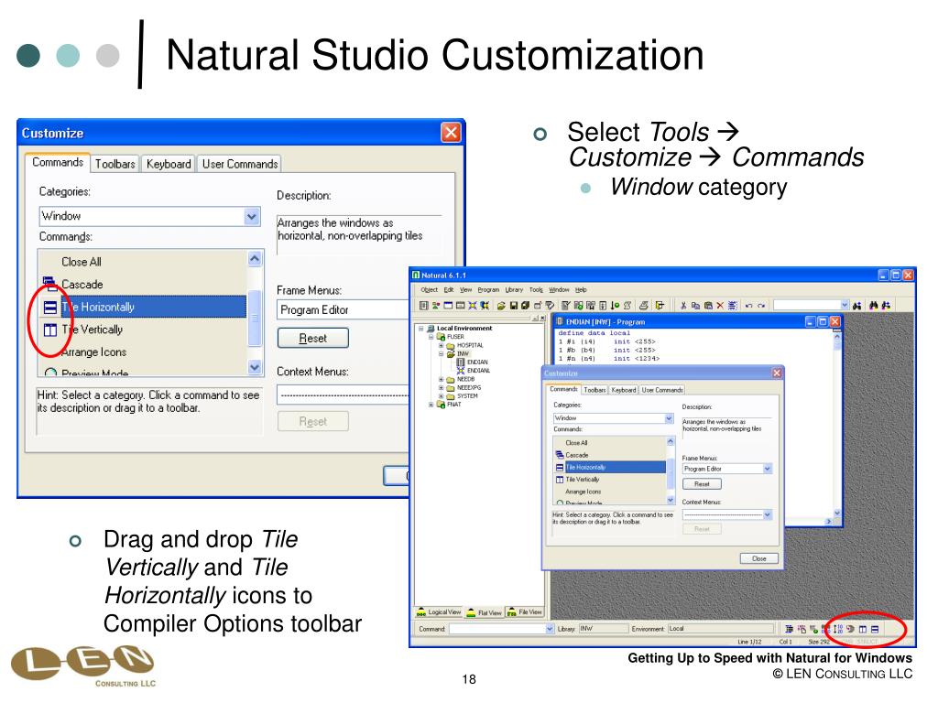Click the Redo arrow in Natural toolbar
The height and width of the screenshot is (703, 938).
point(761,306)
